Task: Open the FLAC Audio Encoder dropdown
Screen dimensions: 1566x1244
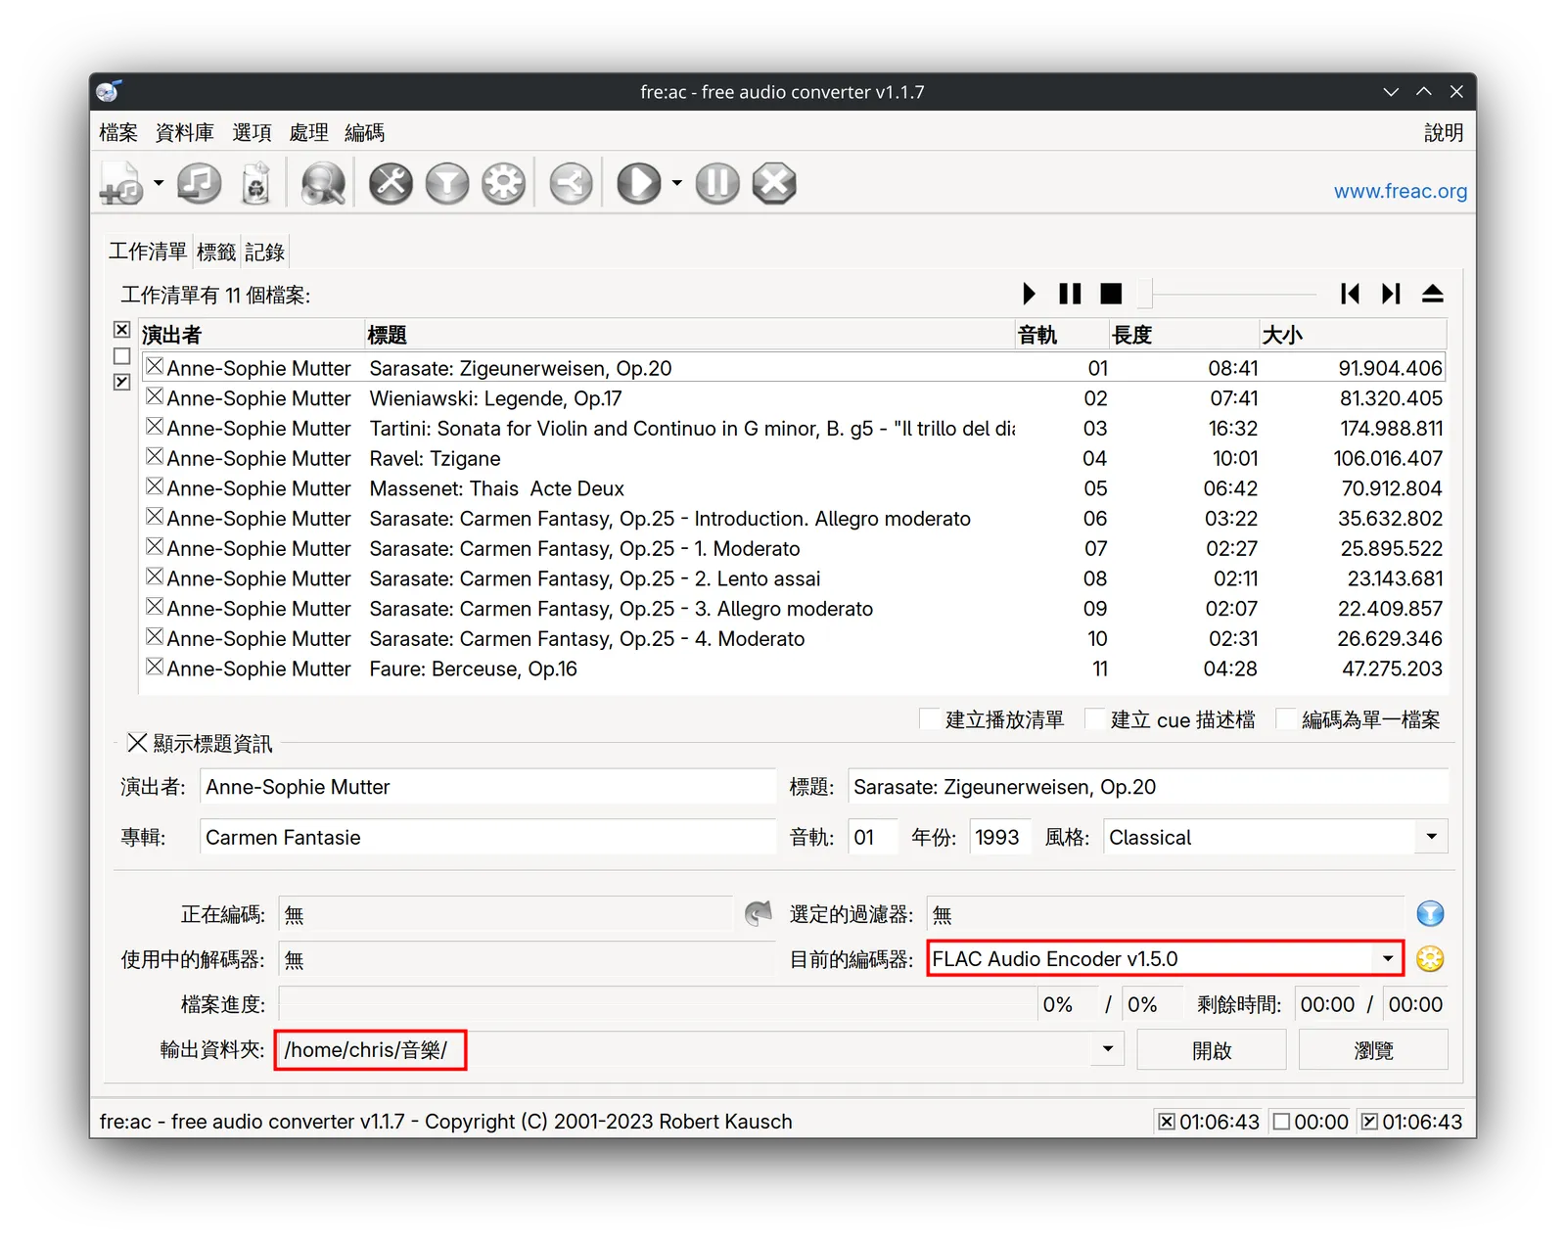Action: [x=1387, y=959]
